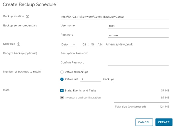The width and height of the screenshot is (175, 128).
Task: Click the schedule minute field showing 15
Action: pos(92,45)
